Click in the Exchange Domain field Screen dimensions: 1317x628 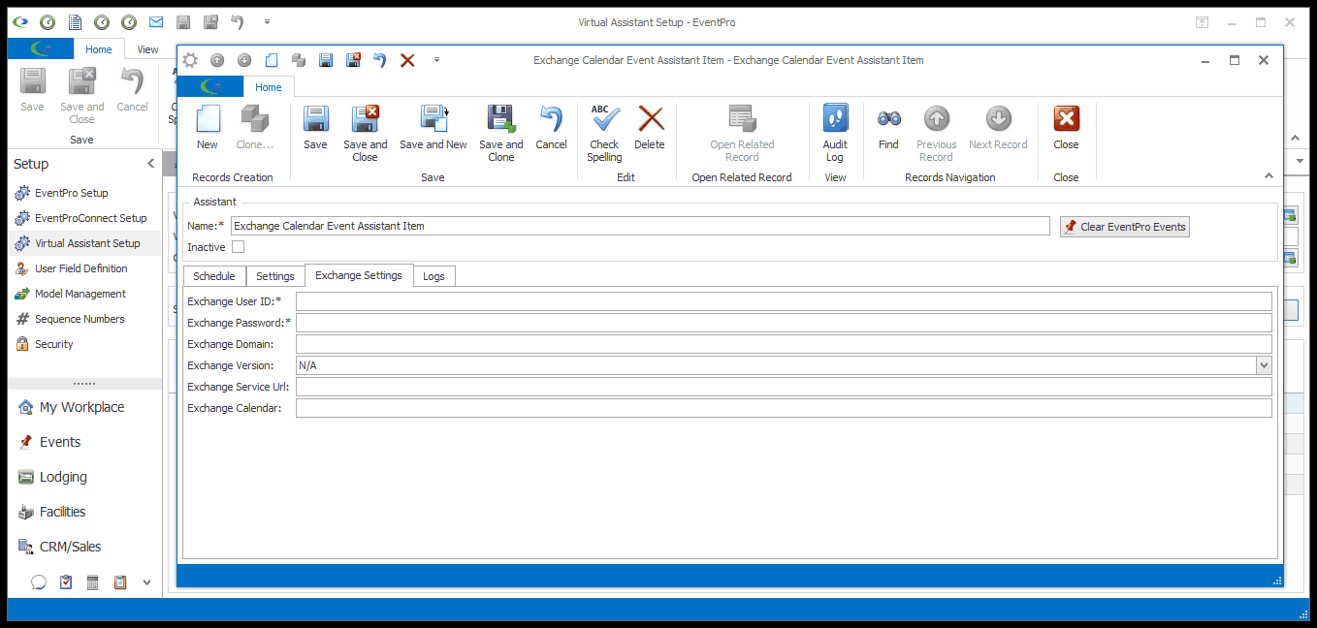pyautogui.click(x=784, y=344)
